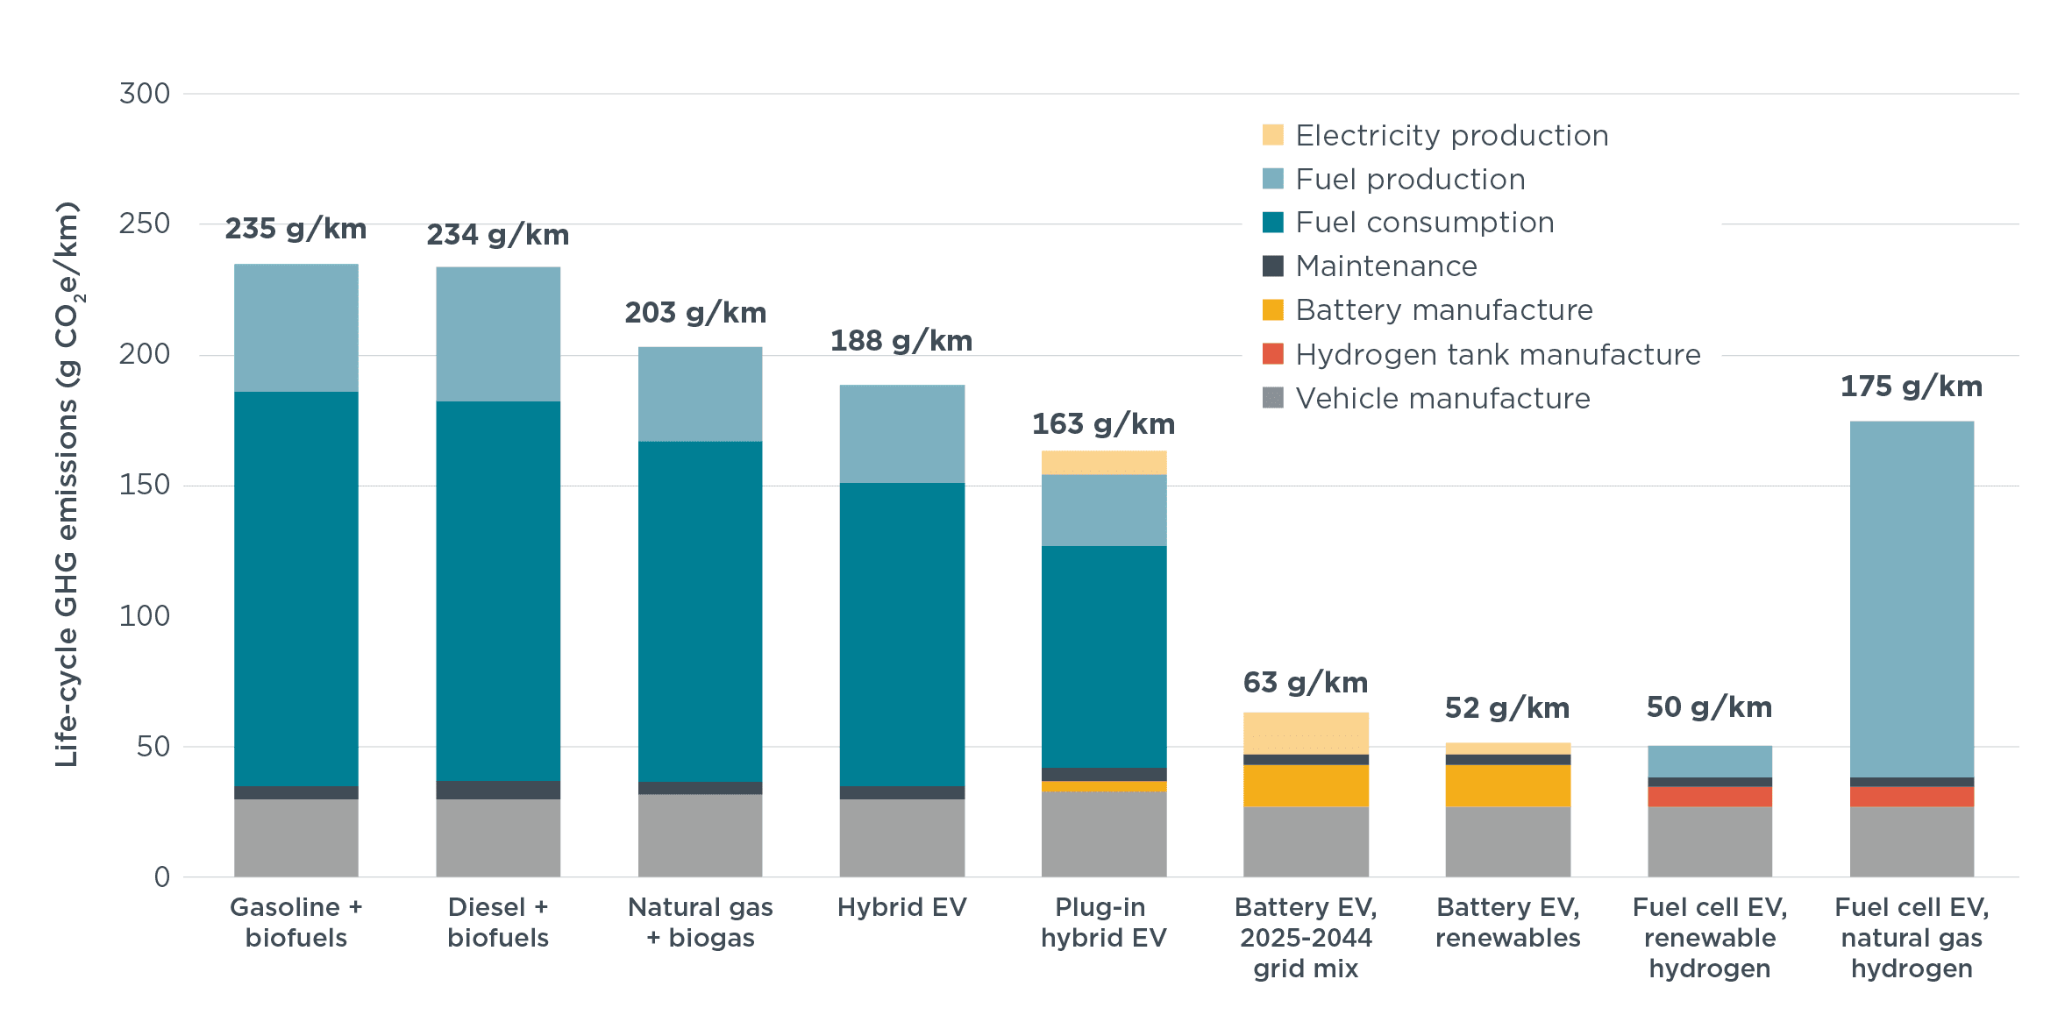Click the Plug-in hybrid EV axis label

[1103, 922]
